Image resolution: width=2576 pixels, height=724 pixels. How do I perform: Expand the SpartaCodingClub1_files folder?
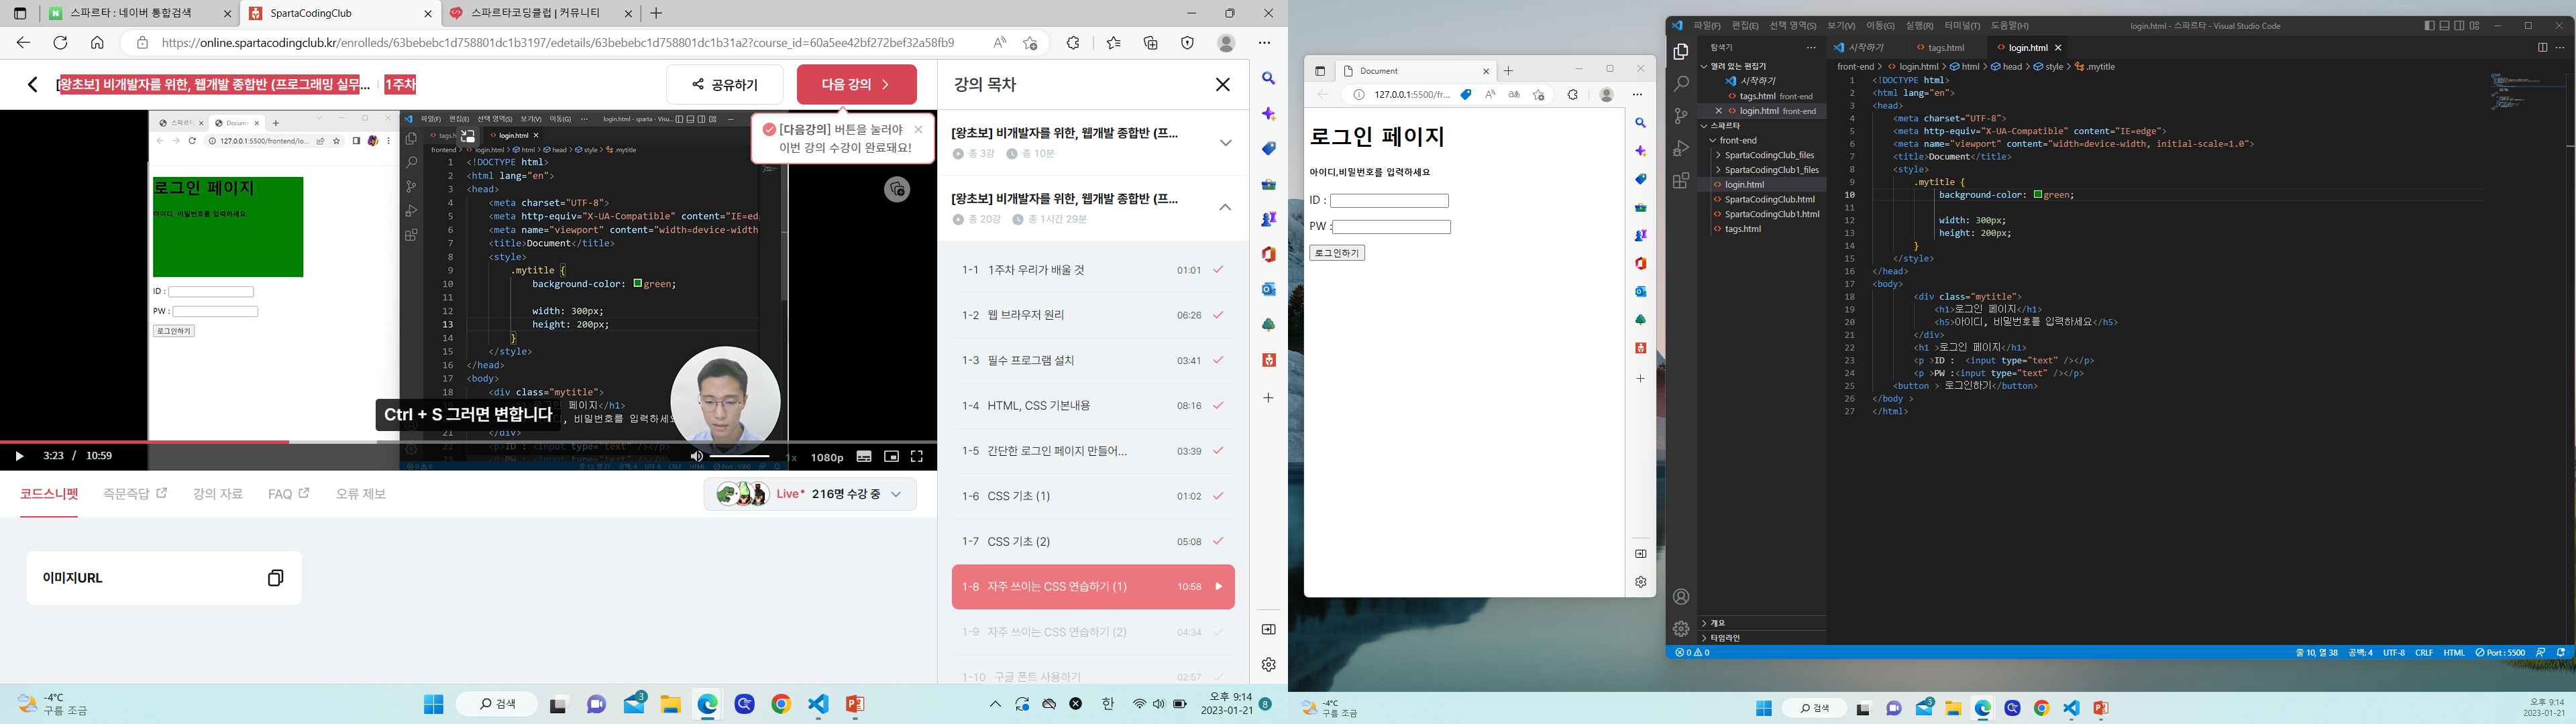(x=1762, y=170)
